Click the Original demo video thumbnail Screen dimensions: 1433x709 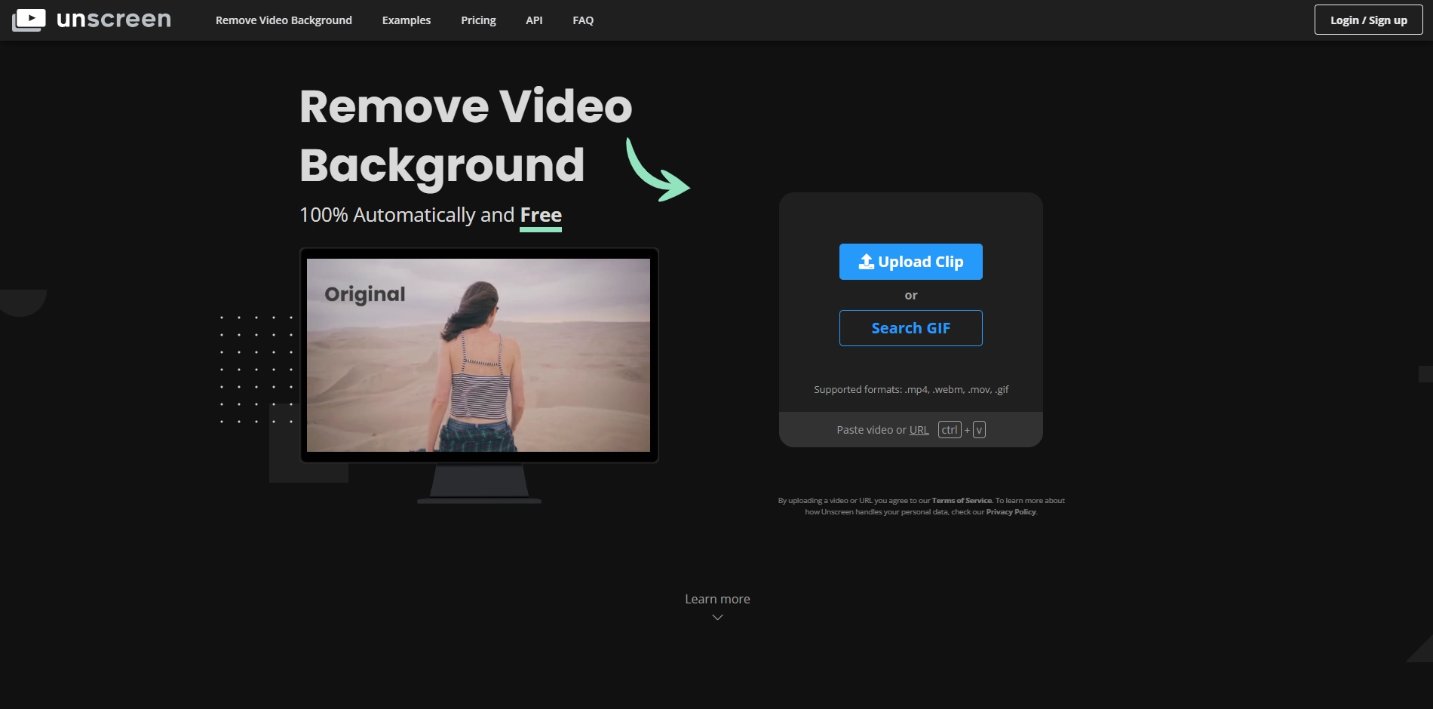pos(478,355)
